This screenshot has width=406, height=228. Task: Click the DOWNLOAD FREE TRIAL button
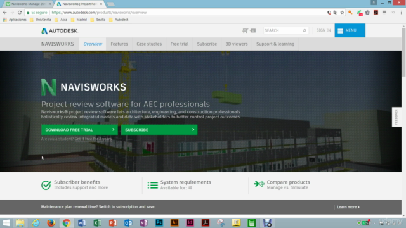79,130
